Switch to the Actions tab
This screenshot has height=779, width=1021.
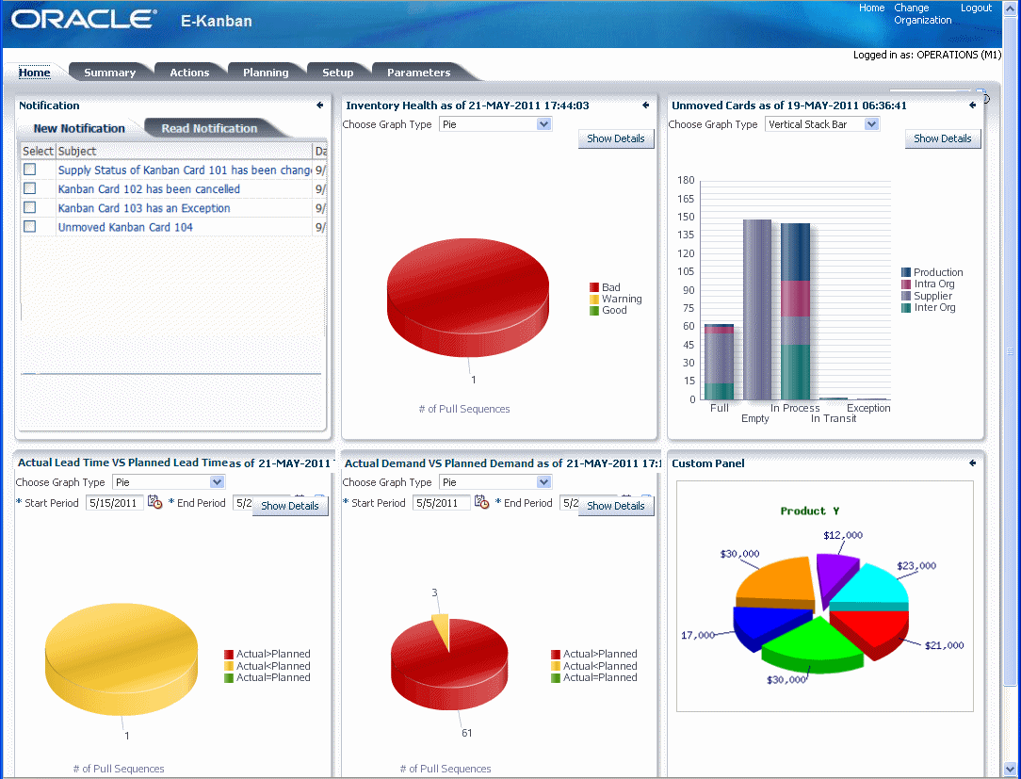189,73
